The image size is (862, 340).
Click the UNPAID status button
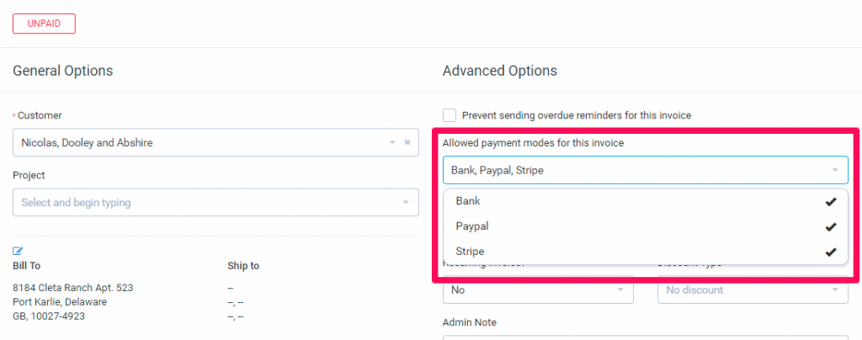44,23
